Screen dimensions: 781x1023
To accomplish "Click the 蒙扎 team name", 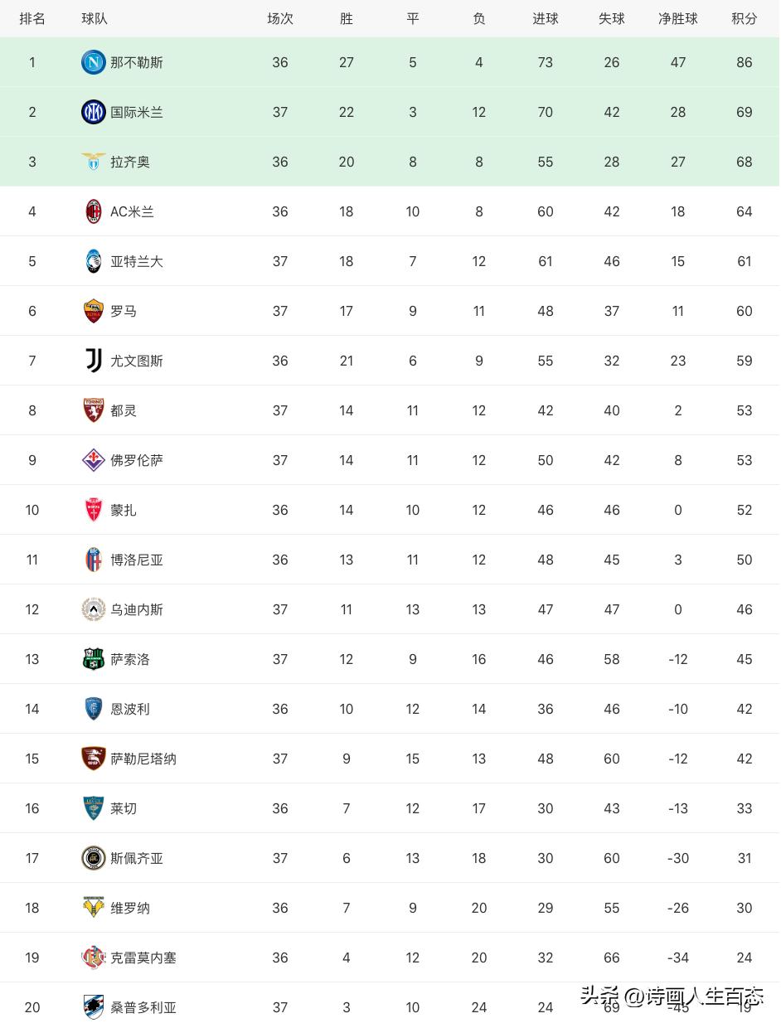I will point(124,510).
